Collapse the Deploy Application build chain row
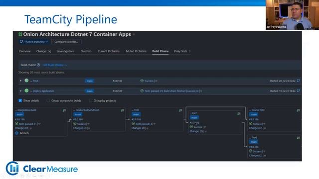Screen dimensions: 319x179 [x=20, y=91]
